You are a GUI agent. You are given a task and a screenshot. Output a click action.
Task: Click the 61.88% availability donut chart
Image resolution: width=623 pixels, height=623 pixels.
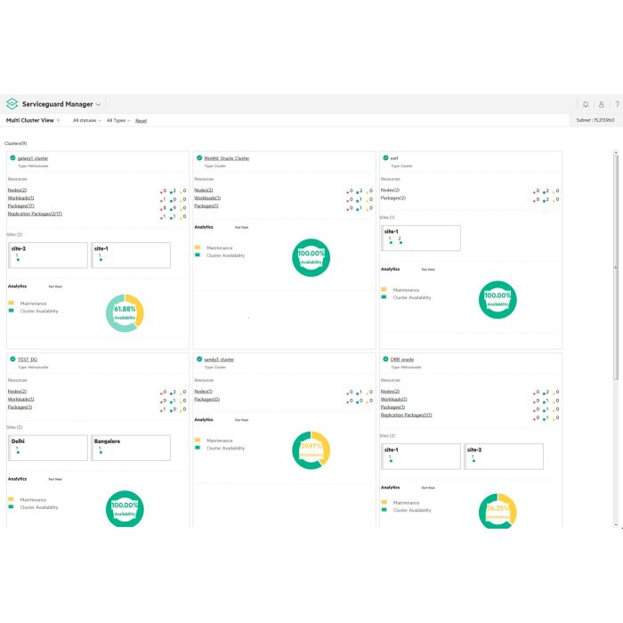125,313
